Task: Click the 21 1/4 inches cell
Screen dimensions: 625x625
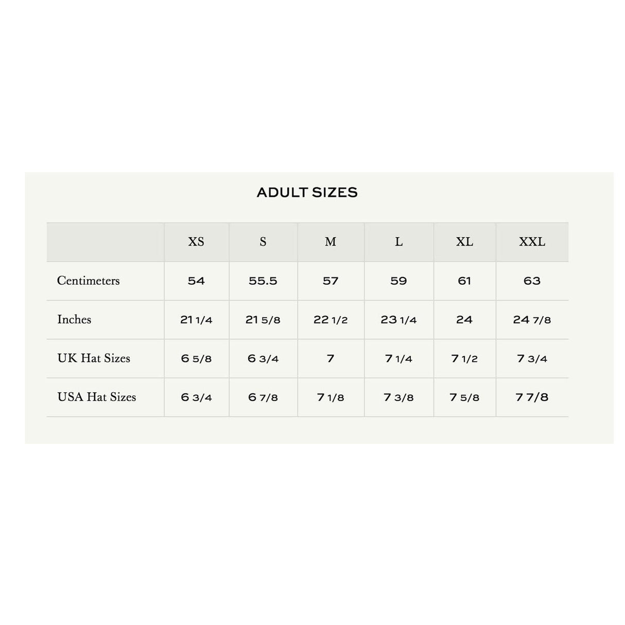Action: [196, 320]
